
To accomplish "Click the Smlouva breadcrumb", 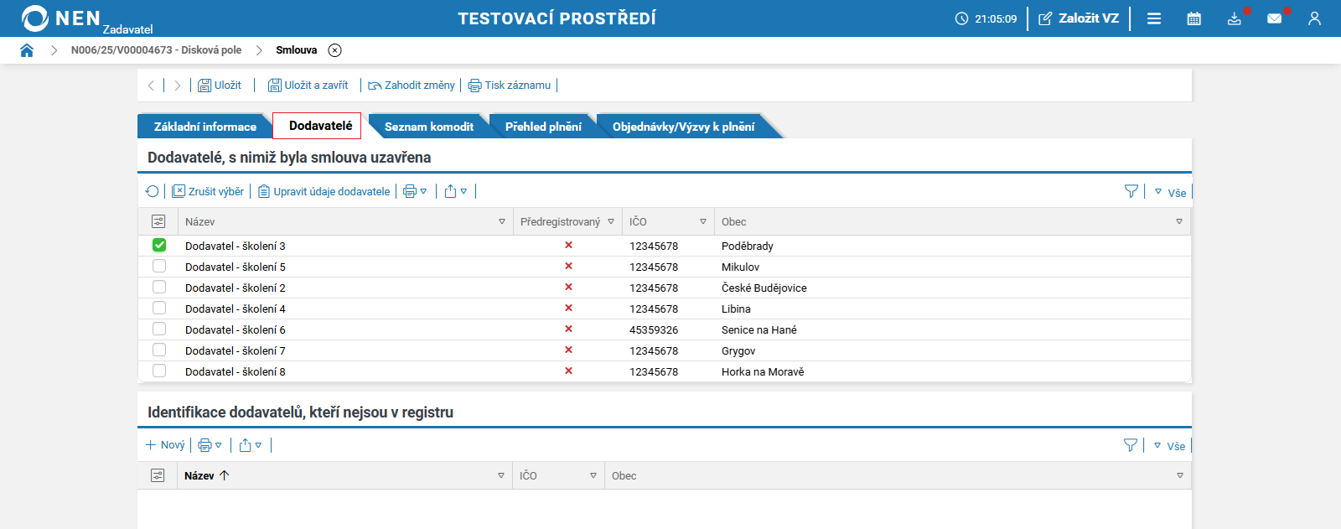I will [297, 50].
